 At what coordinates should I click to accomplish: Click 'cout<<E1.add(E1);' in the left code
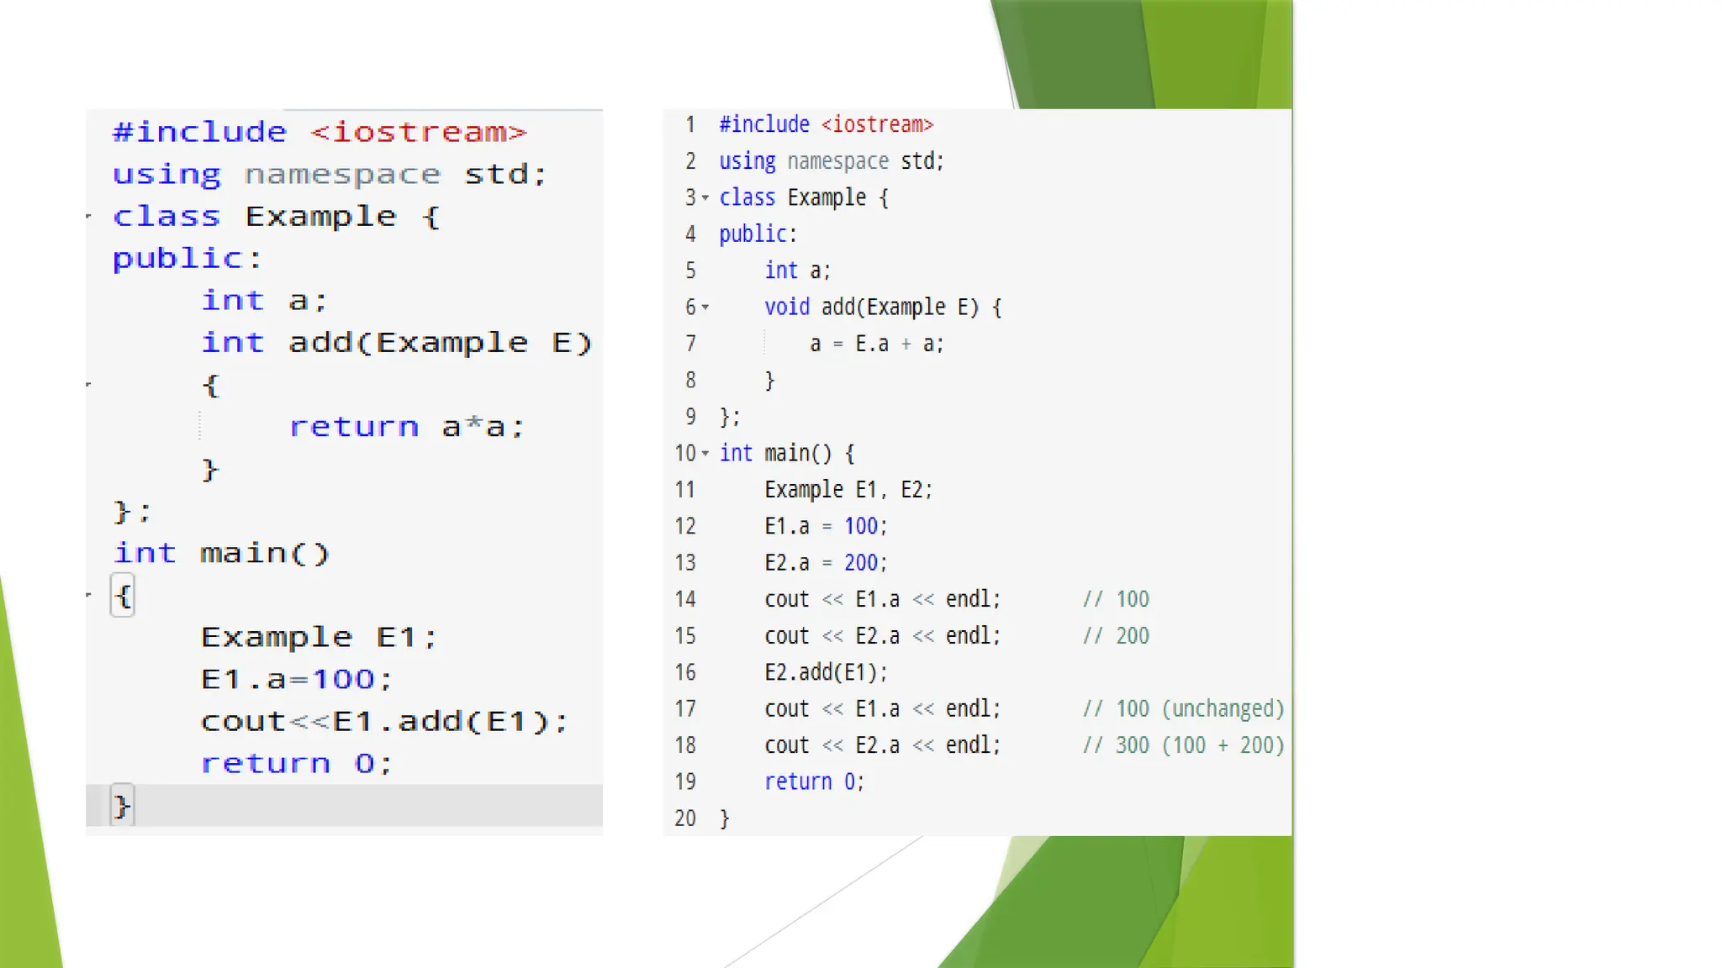click(384, 721)
